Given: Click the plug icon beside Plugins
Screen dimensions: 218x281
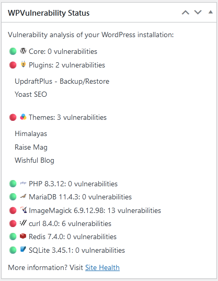Looking at the screenshot, I should click(x=23, y=64).
